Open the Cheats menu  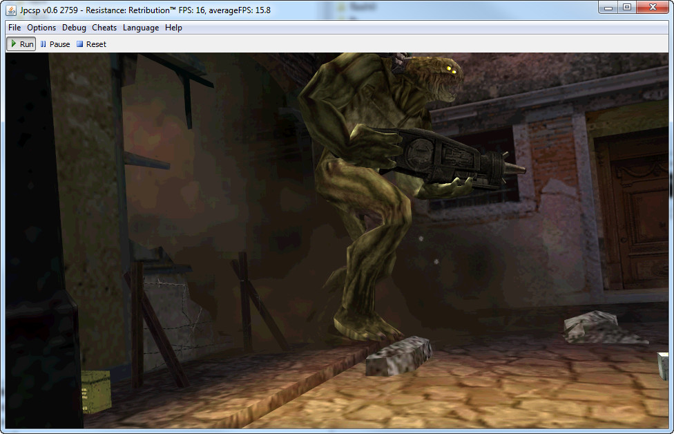point(104,28)
